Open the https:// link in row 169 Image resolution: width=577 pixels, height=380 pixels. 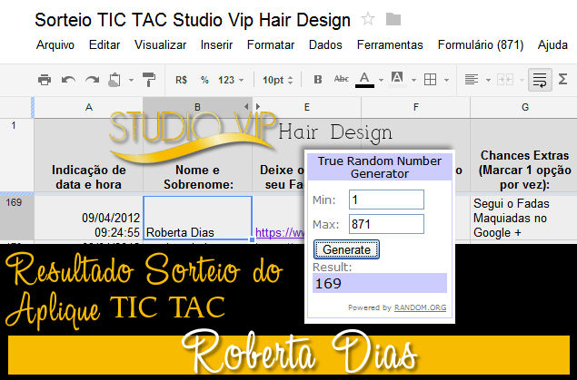coord(280,232)
